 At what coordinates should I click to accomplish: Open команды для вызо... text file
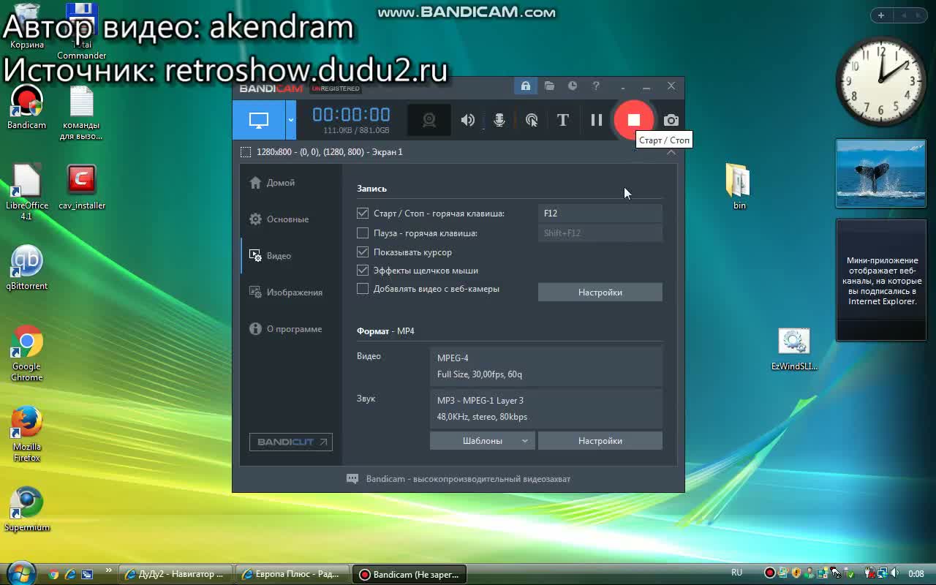pos(81,113)
